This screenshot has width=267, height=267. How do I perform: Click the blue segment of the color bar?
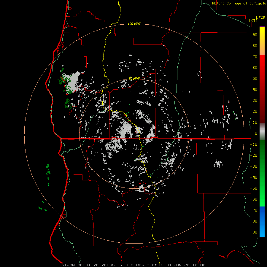click(262, 222)
